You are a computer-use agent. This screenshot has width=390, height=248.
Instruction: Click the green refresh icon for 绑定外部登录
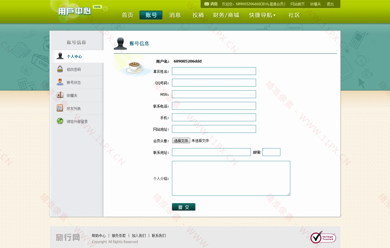[60, 121]
